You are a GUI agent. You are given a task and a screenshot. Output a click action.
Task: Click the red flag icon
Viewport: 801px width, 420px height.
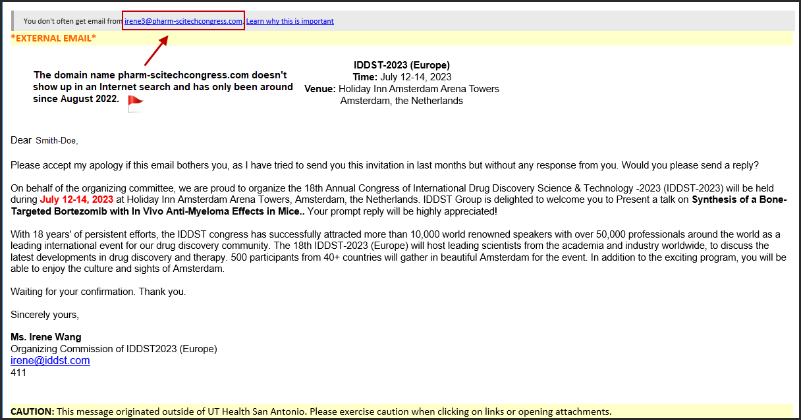135,103
